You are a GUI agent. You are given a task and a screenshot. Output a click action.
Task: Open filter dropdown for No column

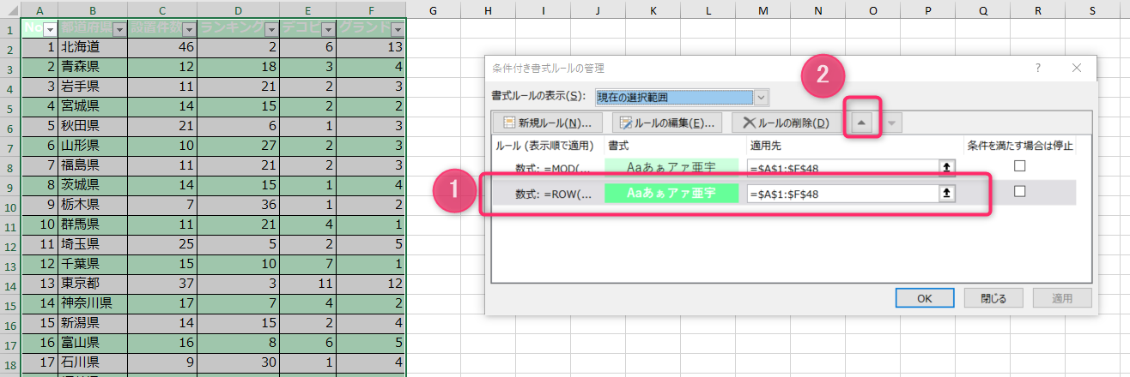[x=49, y=28]
